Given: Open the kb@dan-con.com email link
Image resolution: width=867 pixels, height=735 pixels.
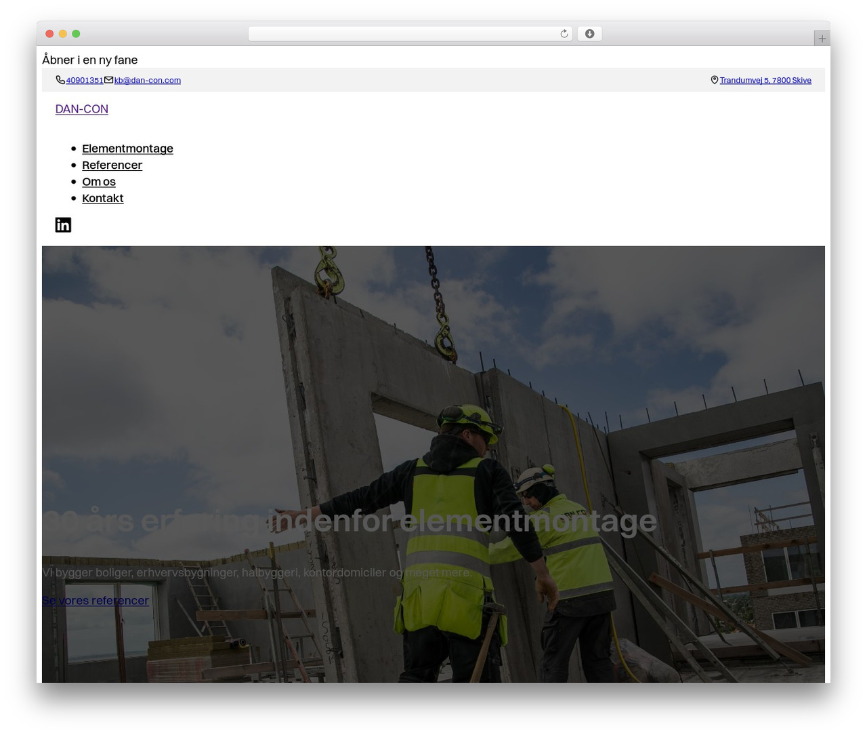Looking at the screenshot, I should [x=148, y=80].
